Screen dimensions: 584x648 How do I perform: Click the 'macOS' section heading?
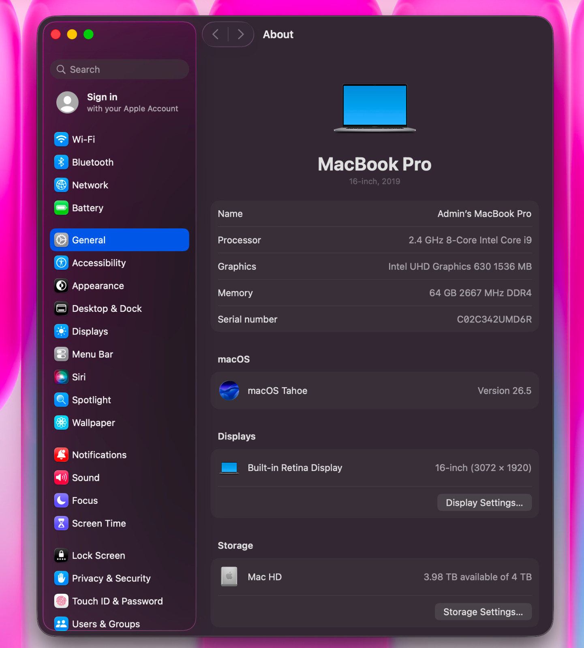(234, 359)
